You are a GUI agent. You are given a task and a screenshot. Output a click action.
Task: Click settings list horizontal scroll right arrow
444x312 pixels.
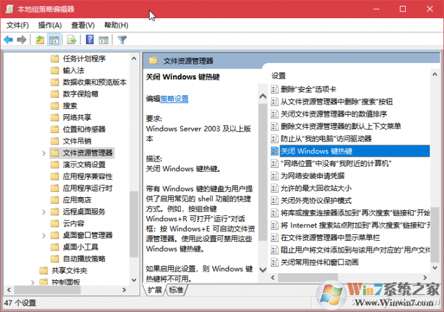point(425,278)
